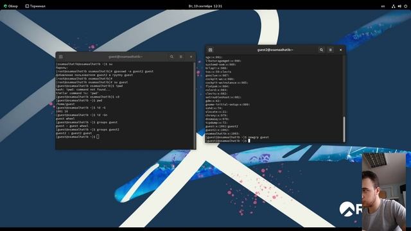This screenshot has height=231, width=411.
Task: Close the guest@osamaalhatib terminal window
Action: pos(191,56)
